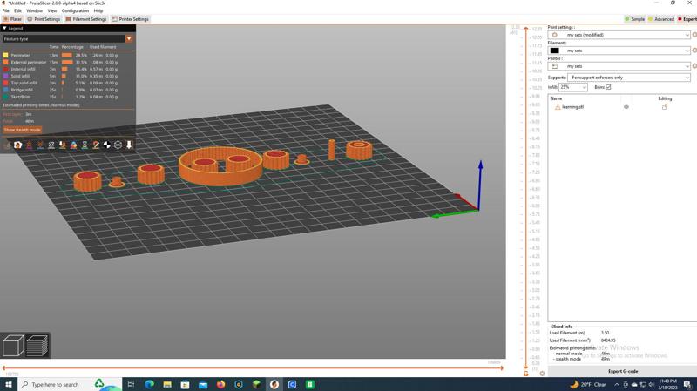
Task: Toggle Tool changes visibility icon
Action: coord(62,145)
